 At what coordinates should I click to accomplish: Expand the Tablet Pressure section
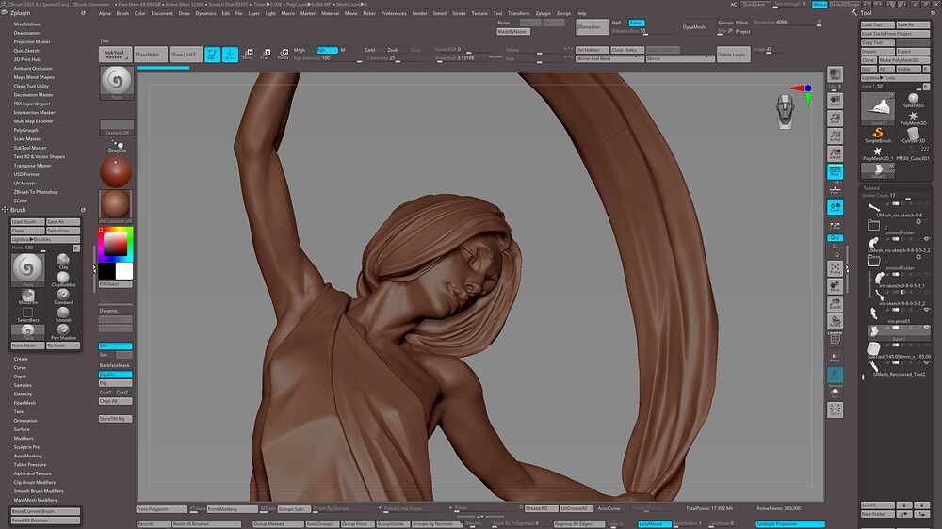(x=30, y=465)
